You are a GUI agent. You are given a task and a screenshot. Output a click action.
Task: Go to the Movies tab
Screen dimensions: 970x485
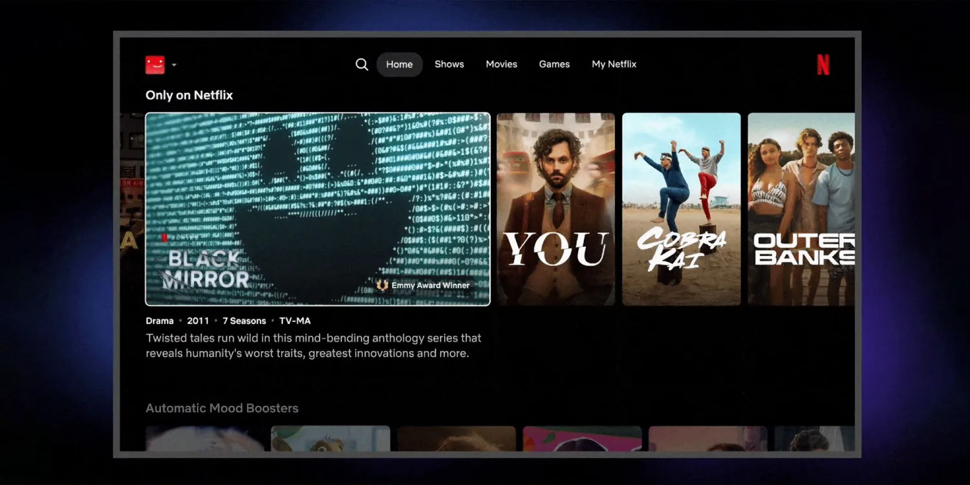[501, 65]
